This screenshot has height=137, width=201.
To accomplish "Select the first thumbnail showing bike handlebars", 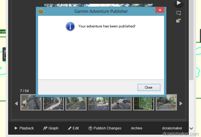I will coord(31,102).
